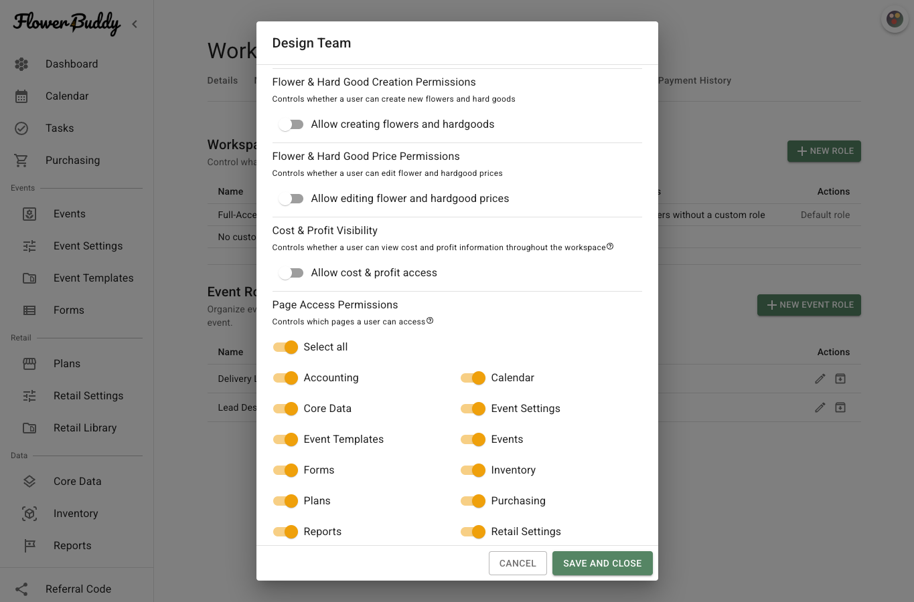Click Save and Close button
914x602 pixels.
pyautogui.click(x=603, y=563)
